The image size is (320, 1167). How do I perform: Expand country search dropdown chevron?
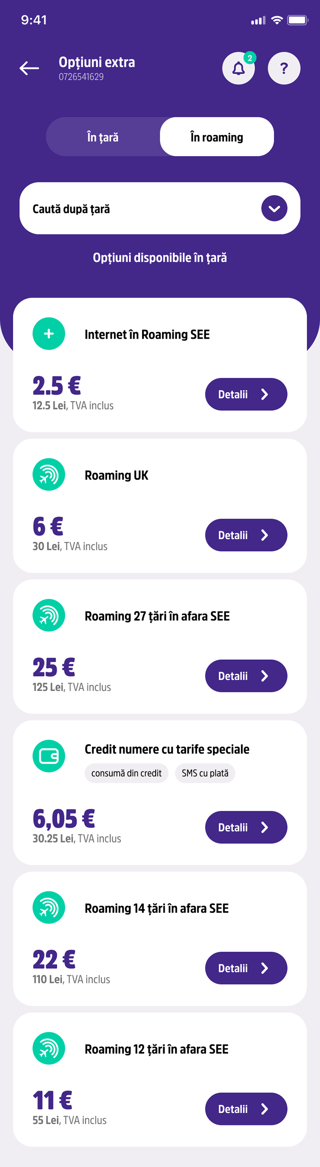(274, 209)
